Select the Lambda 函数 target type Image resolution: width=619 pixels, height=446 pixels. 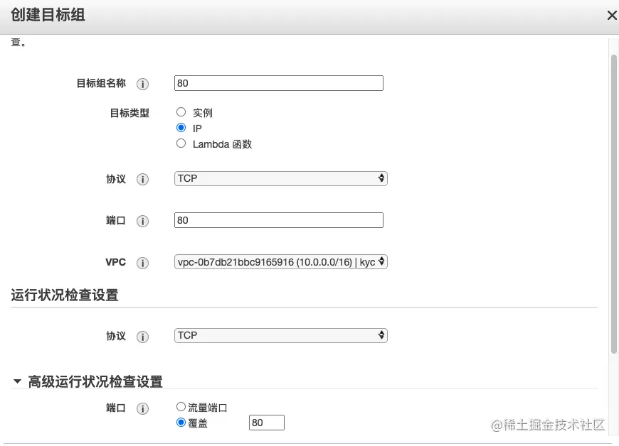point(181,143)
